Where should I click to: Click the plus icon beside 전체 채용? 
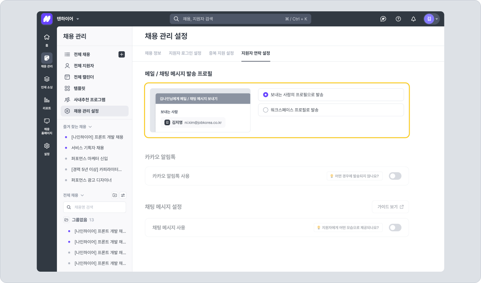coord(121,54)
